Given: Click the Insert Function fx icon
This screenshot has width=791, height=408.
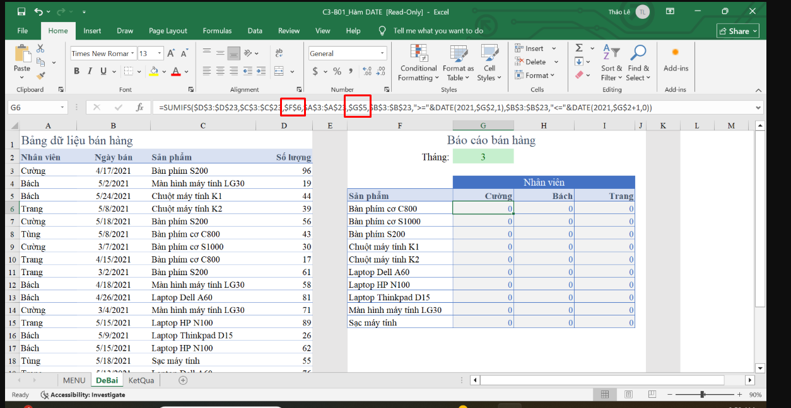Looking at the screenshot, I should pyautogui.click(x=140, y=108).
